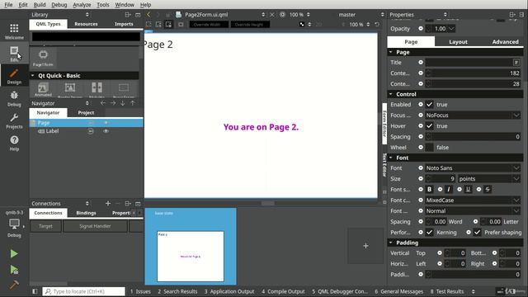Open the Tools menu
Viewport: 528px width, 297px height.
pos(102,5)
